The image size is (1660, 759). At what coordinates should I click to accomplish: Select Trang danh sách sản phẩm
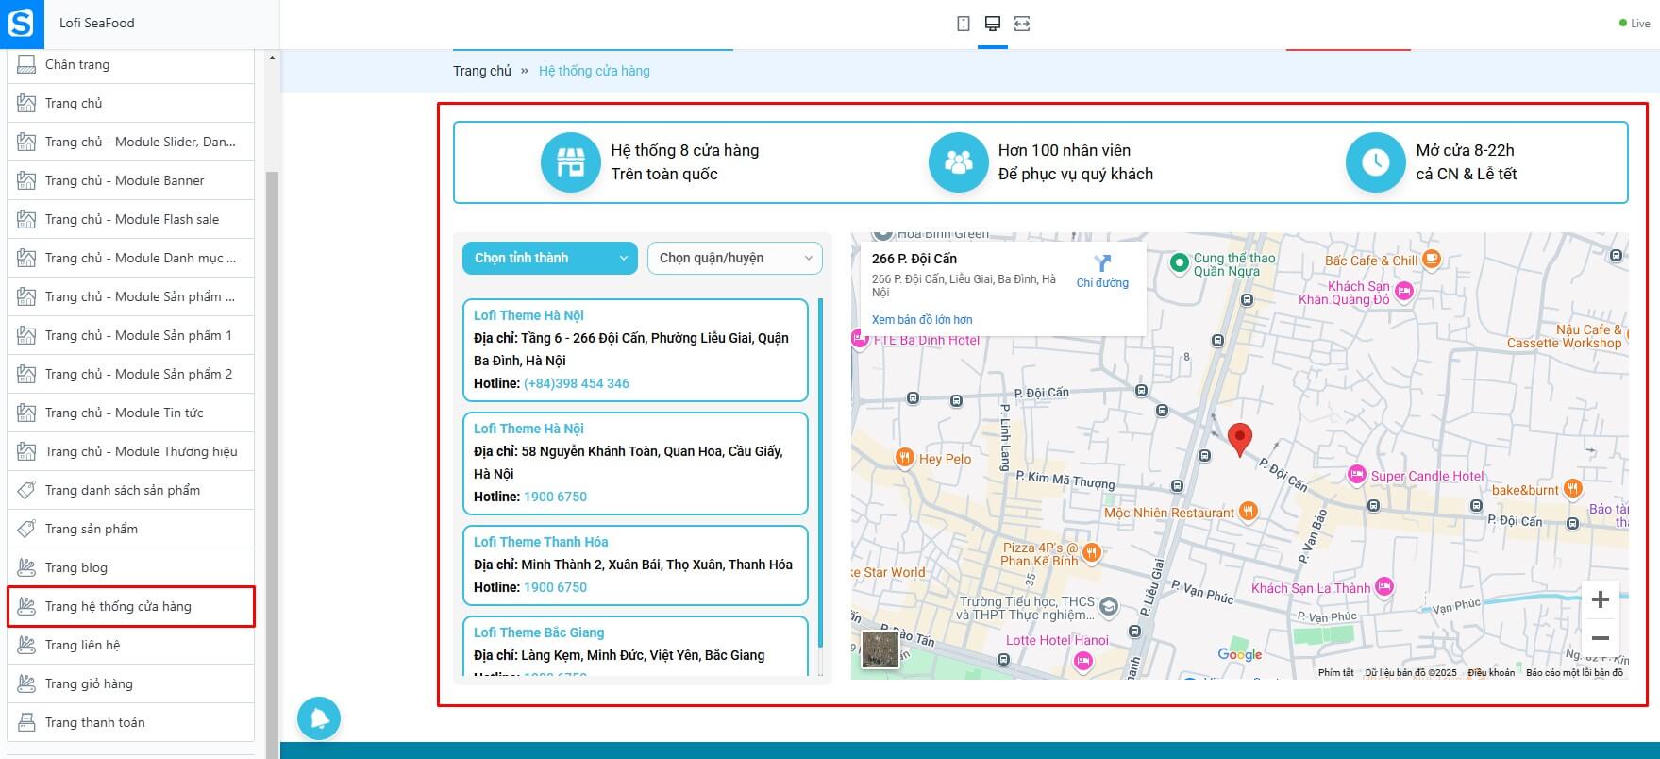coord(131,490)
